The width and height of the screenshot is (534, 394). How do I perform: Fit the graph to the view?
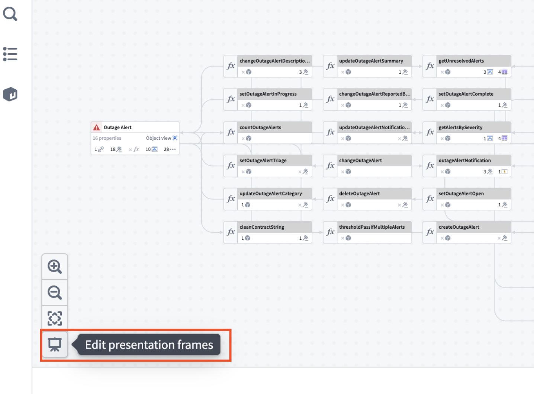coord(55,318)
